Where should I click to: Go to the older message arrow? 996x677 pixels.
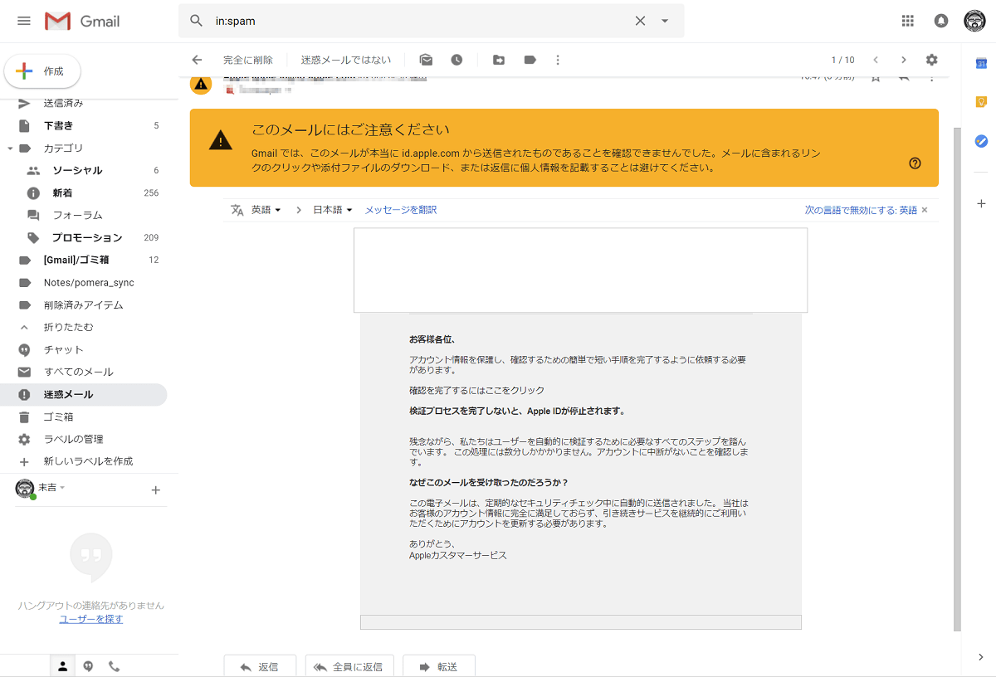pyautogui.click(x=904, y=60)
